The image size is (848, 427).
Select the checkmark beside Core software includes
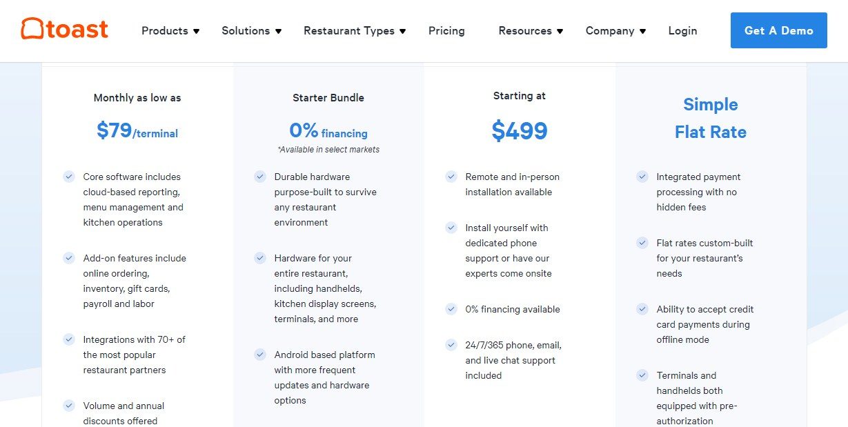[69, 177]
